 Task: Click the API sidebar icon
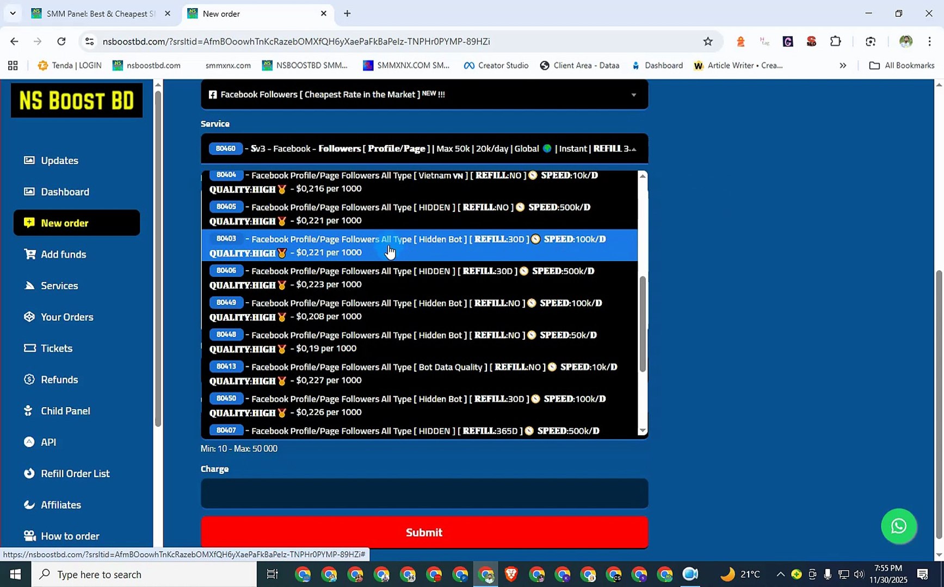pos(29,442)
